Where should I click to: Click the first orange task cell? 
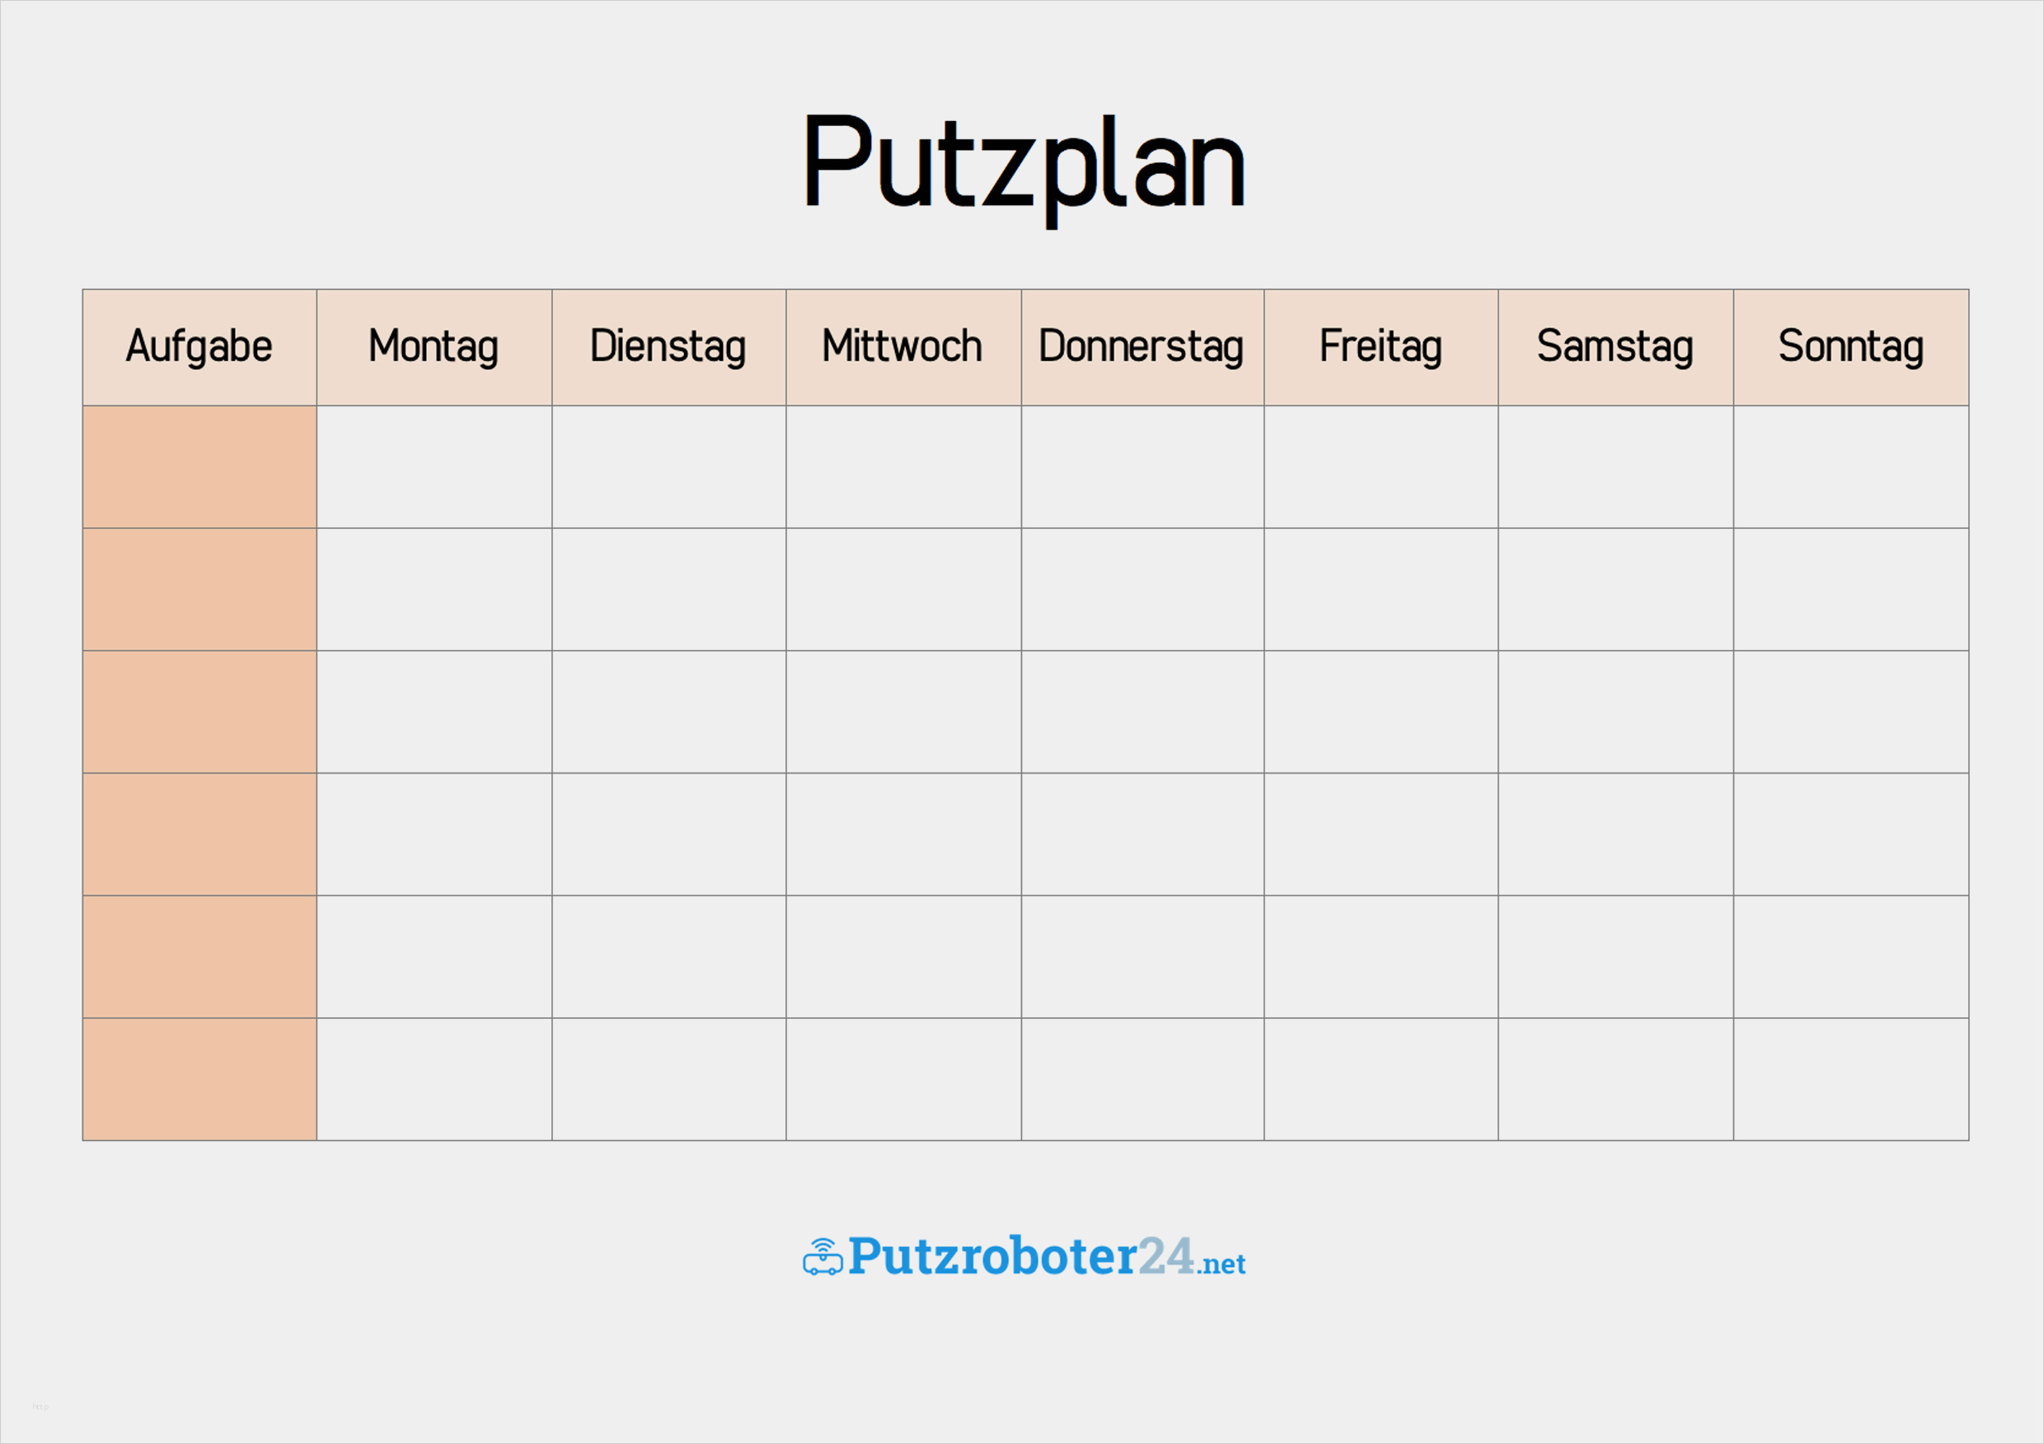(199, 467)
